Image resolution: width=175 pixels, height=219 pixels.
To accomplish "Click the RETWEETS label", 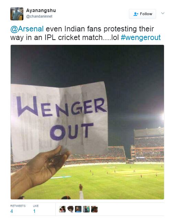I will (18, 206).
